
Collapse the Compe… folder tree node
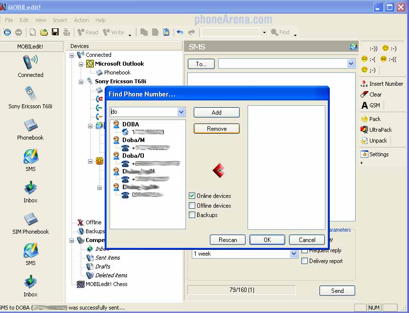(72, 241)
